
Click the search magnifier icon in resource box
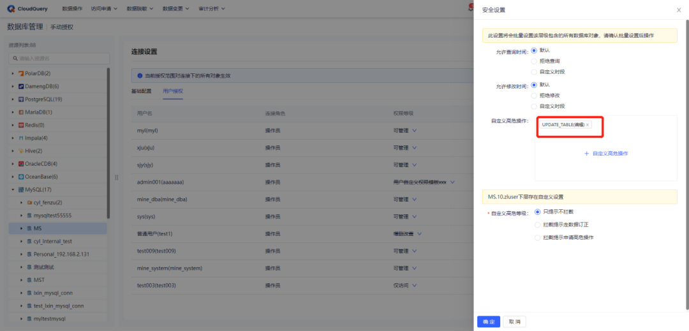[15, 59]
